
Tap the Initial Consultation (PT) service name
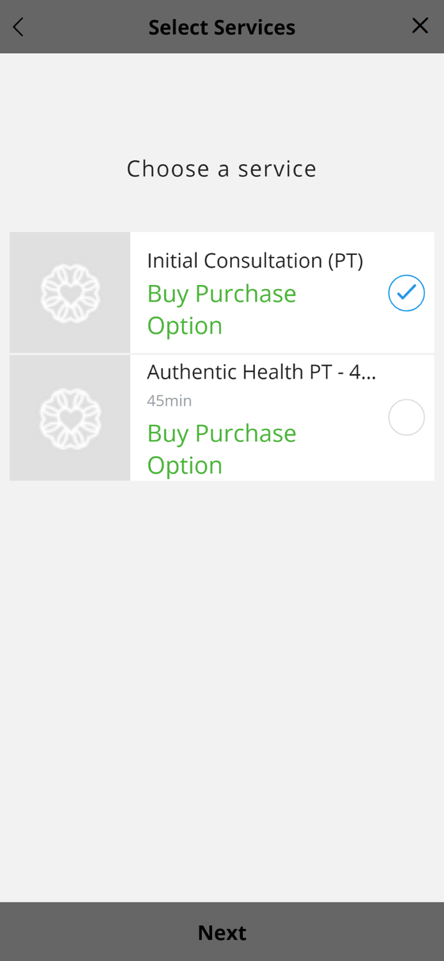click(255, 260)
